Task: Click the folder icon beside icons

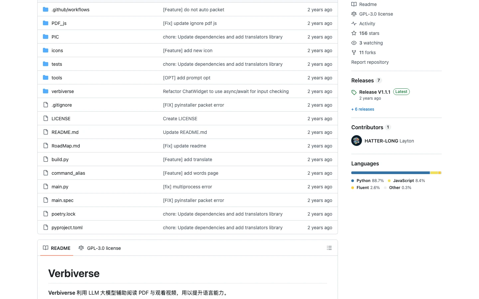Action: point(46,50)
